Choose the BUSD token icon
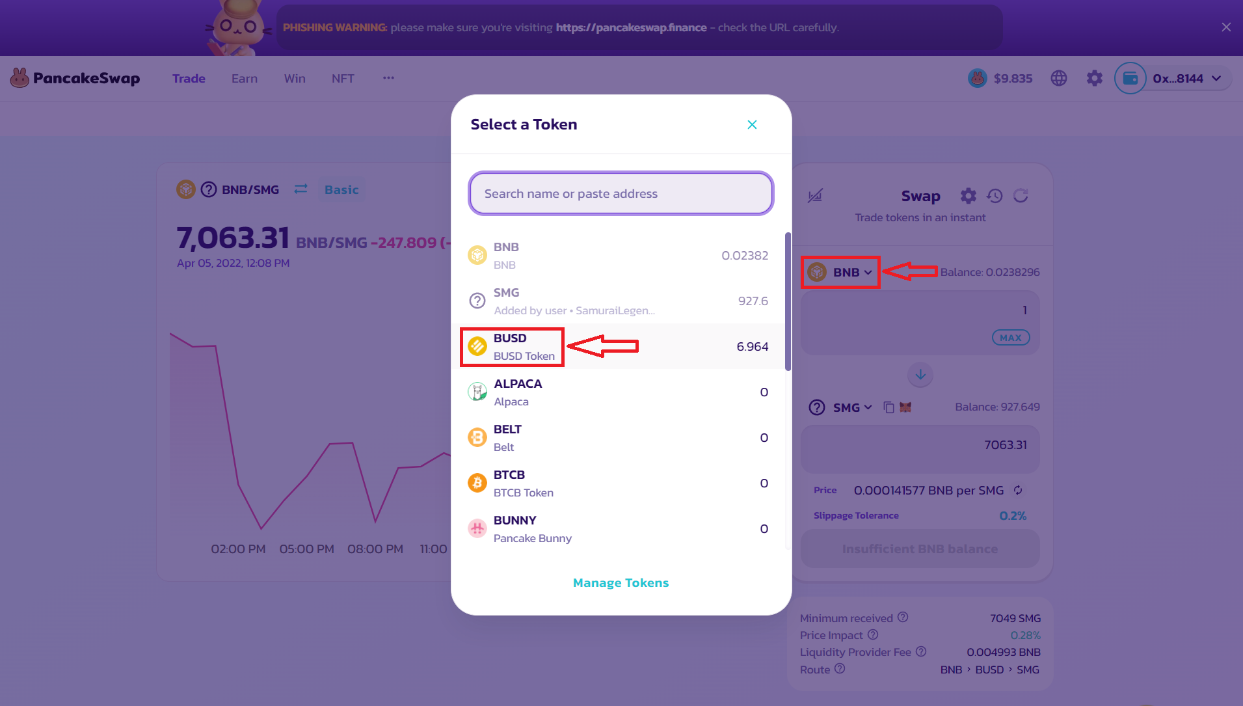This screenshot has width=1243, height=706. pos(477,346)
